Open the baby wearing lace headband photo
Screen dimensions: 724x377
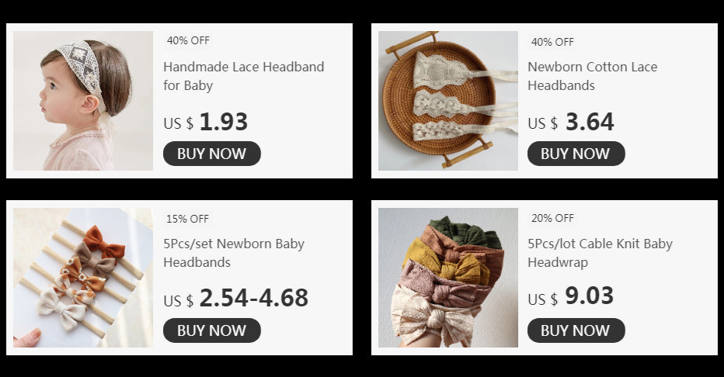point(83,101)
